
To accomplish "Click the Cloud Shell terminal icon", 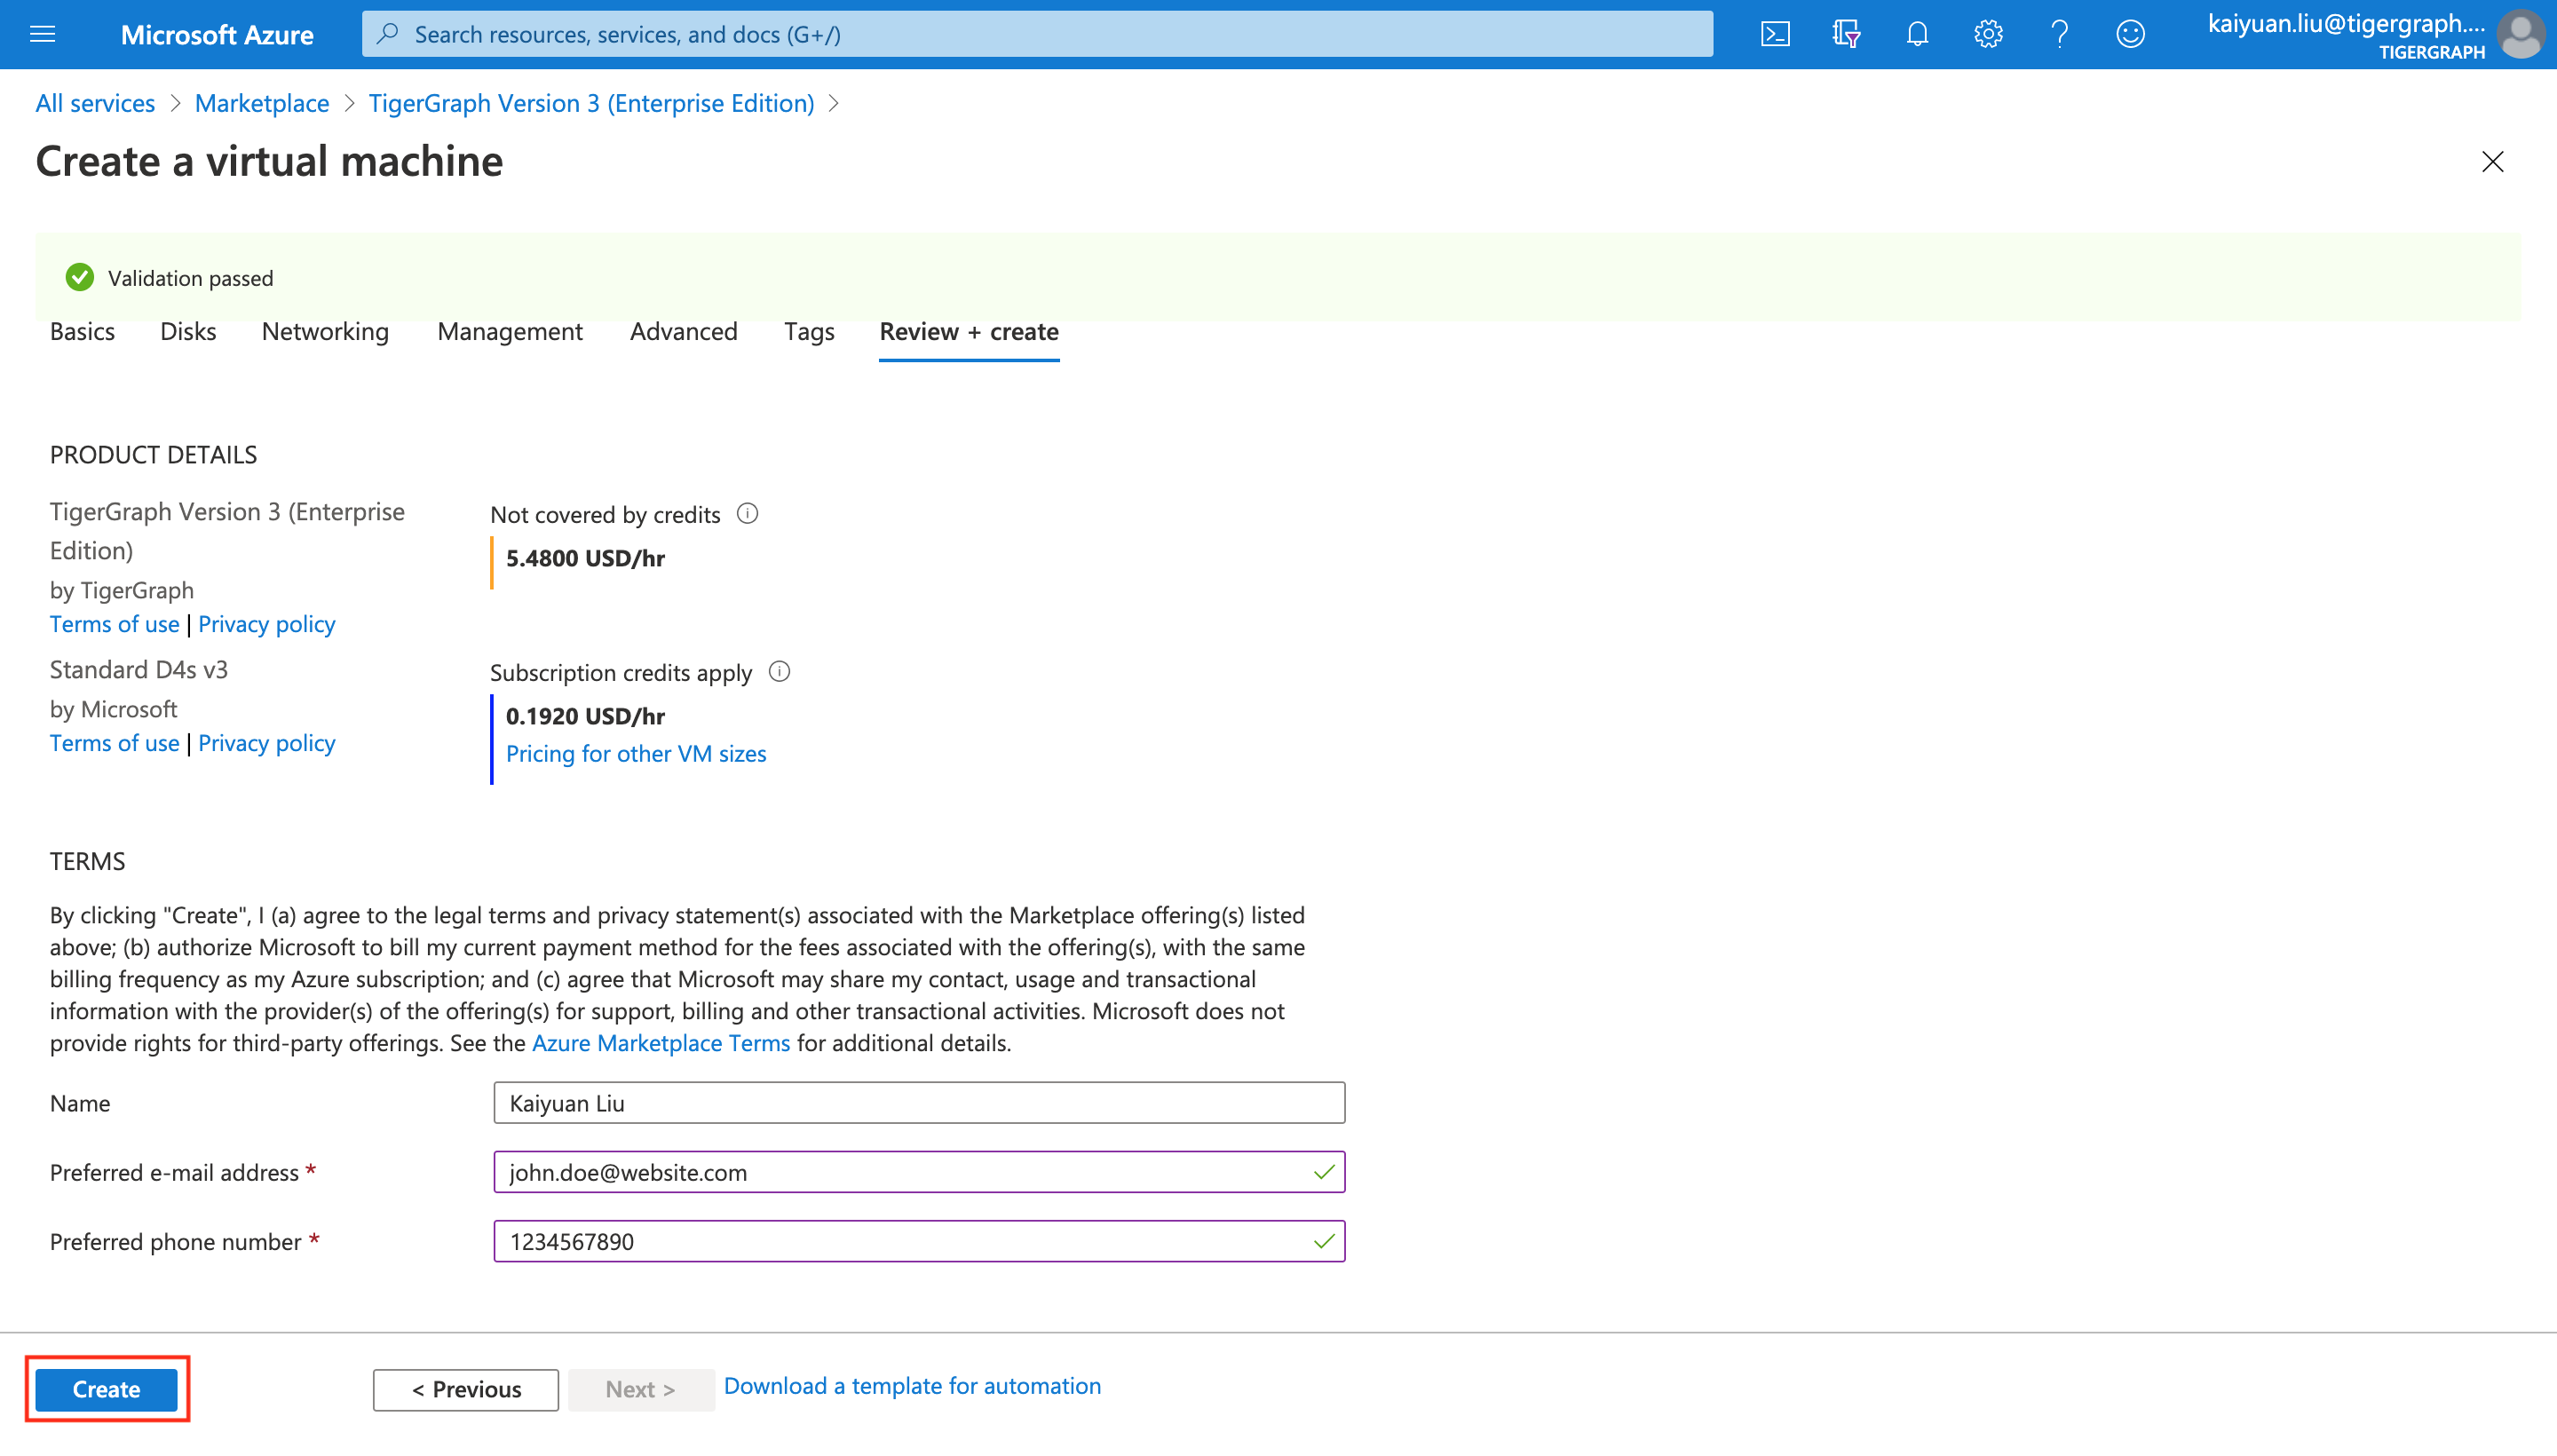I will pos(1774,34).
